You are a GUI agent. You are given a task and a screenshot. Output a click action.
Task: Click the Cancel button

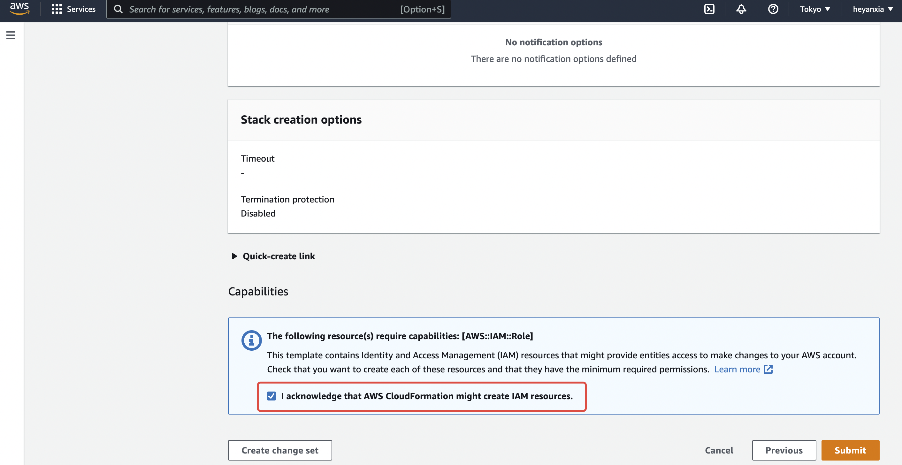pos(719,450)
